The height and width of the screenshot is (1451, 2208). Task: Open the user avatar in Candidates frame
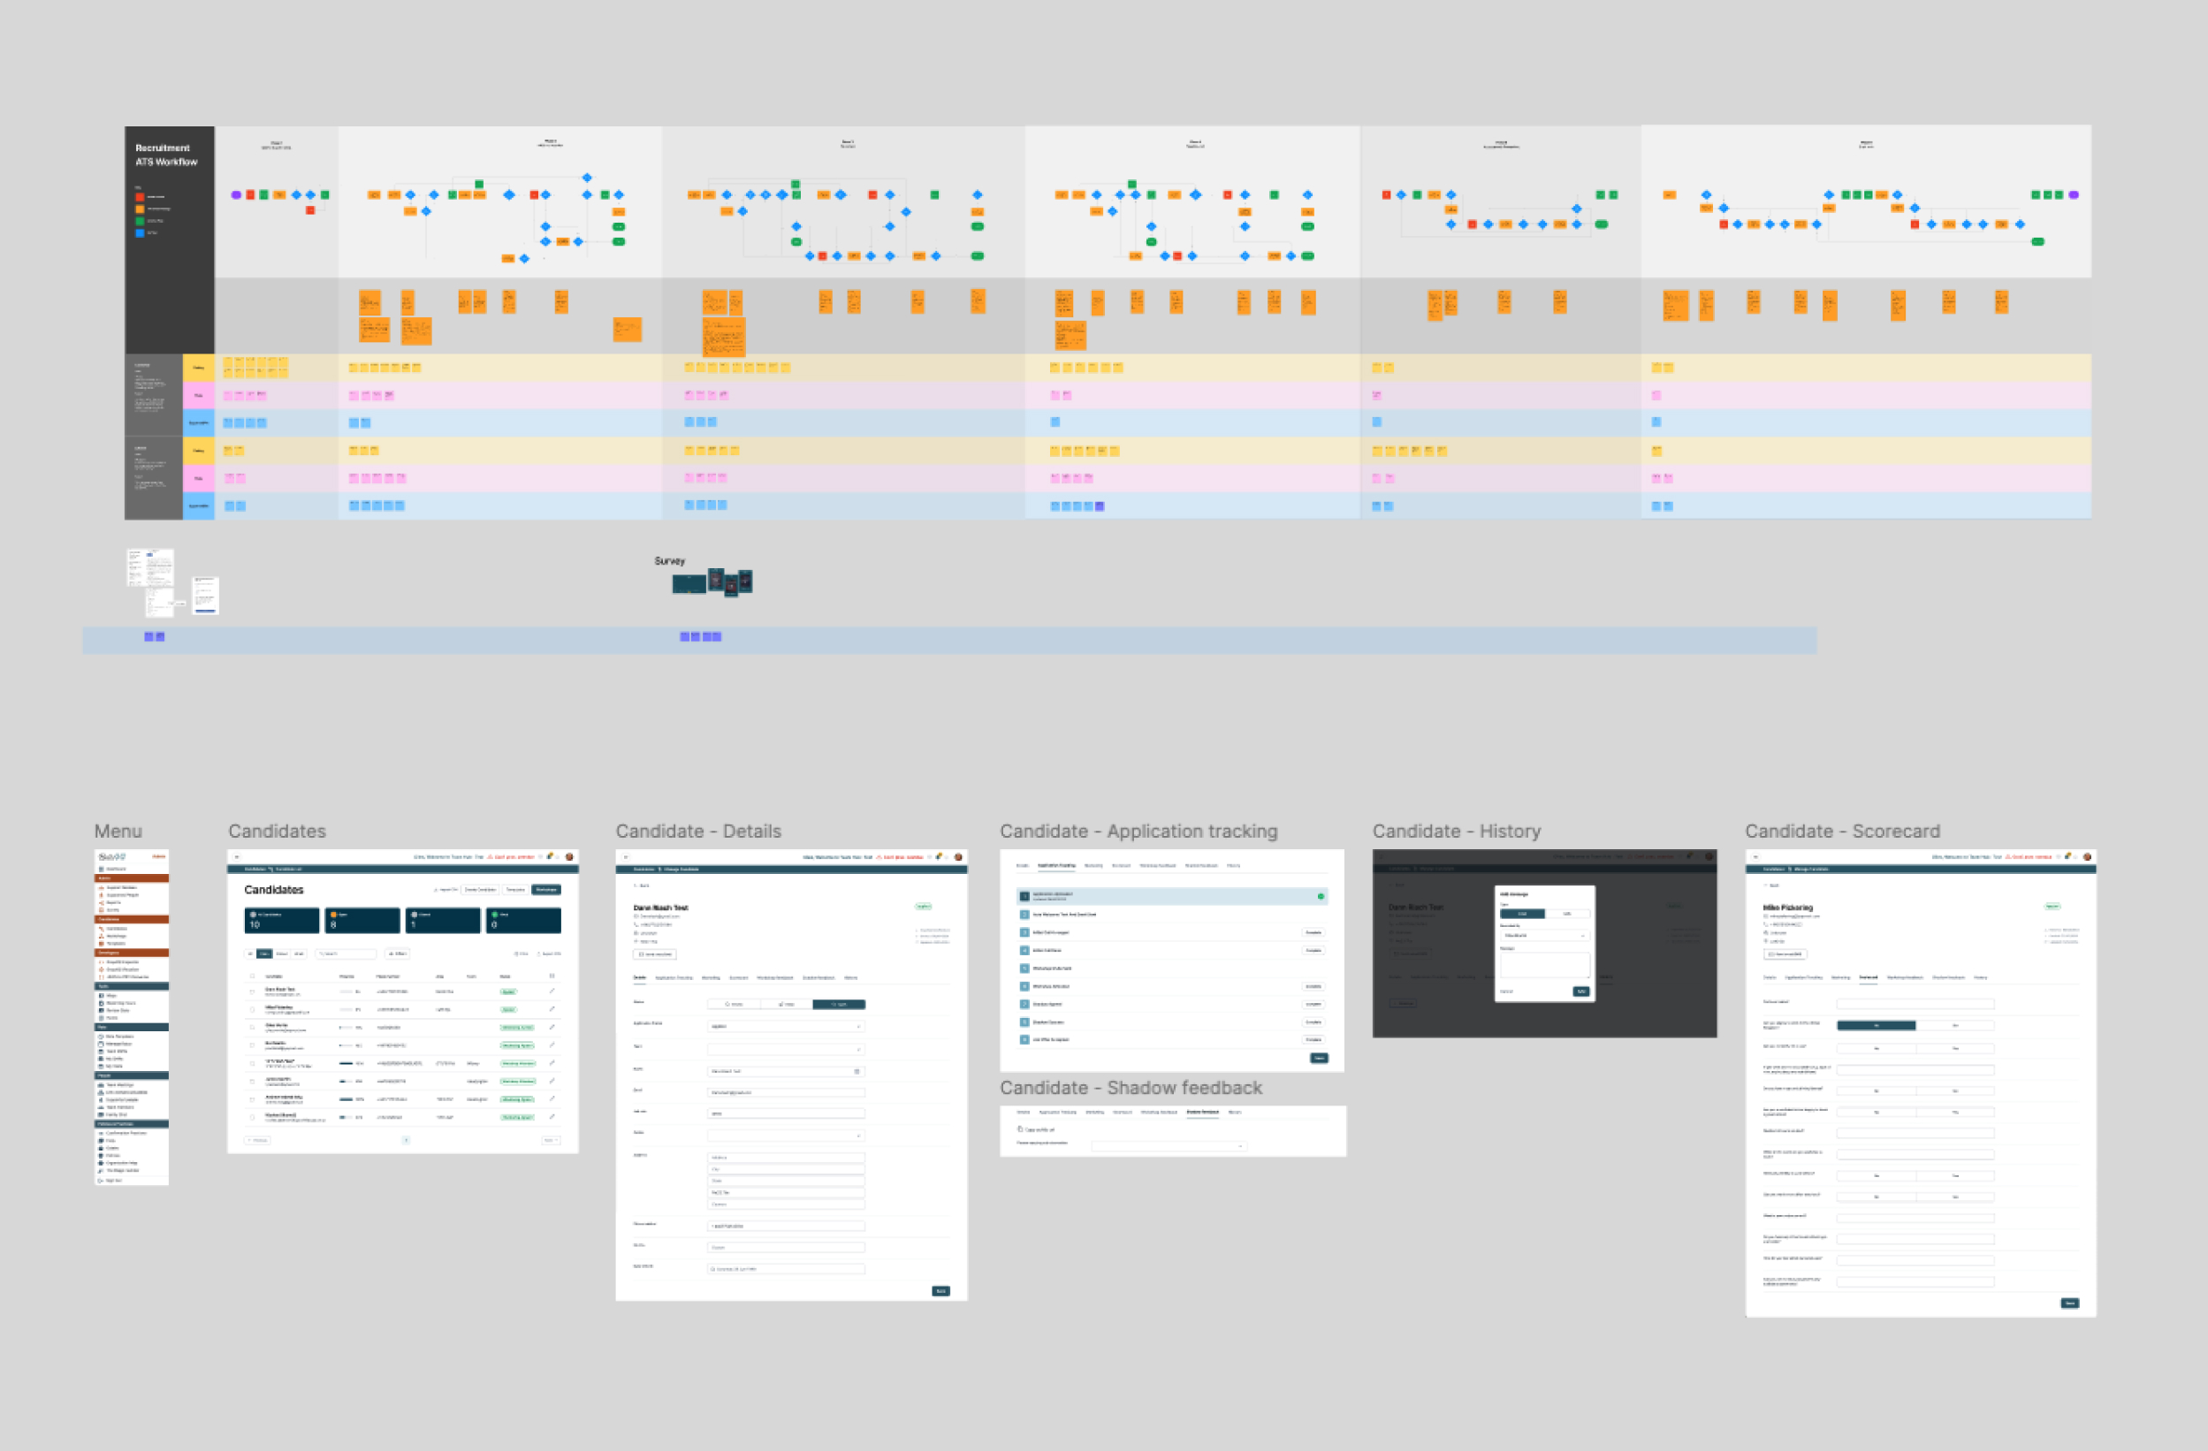568,856
